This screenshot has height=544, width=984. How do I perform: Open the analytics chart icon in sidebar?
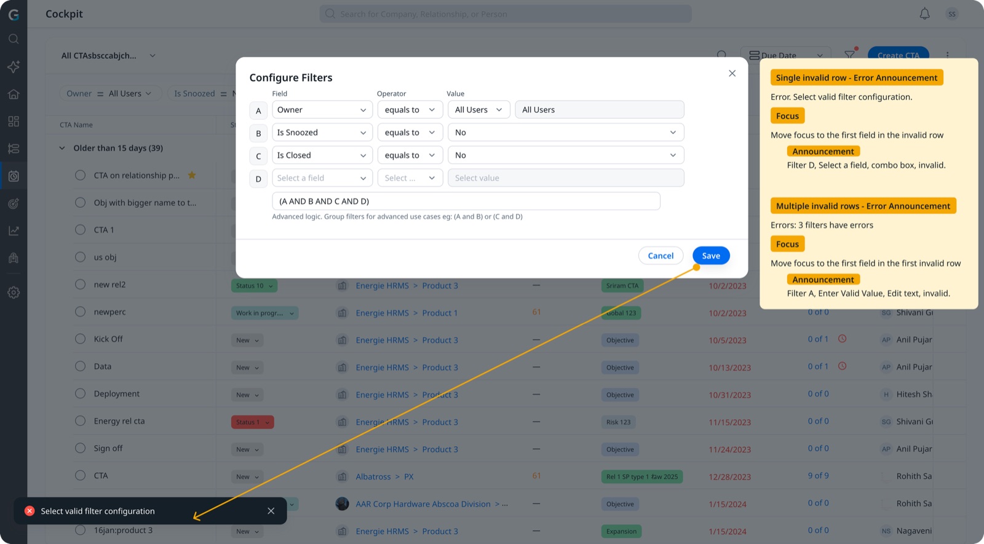14,231
